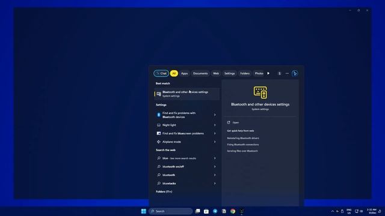Click search icon beside 'bluestacks'
Screen dimensions: 385x216
(159, 183)
